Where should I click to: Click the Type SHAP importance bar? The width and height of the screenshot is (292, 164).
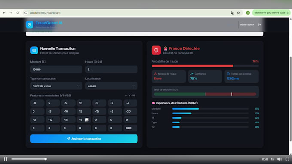coord(210,122)
